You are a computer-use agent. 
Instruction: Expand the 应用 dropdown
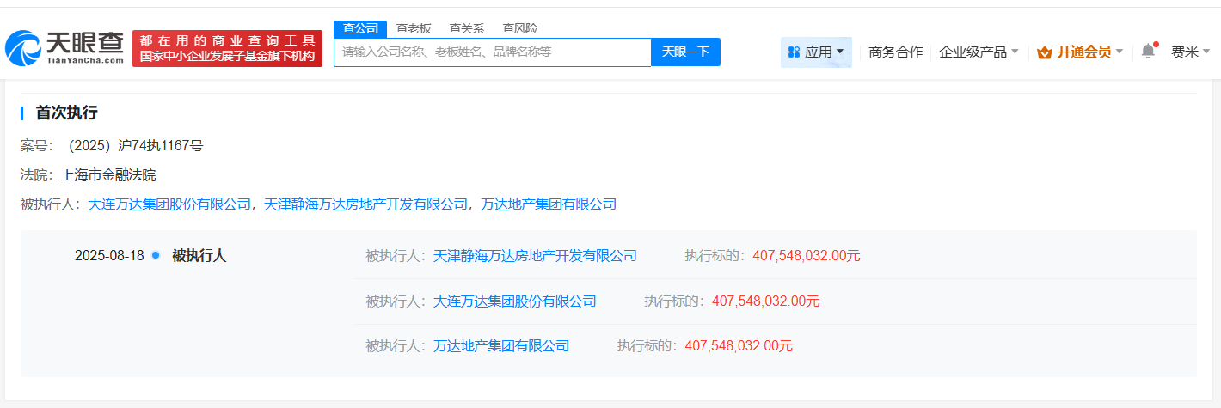tap(816, 52)
